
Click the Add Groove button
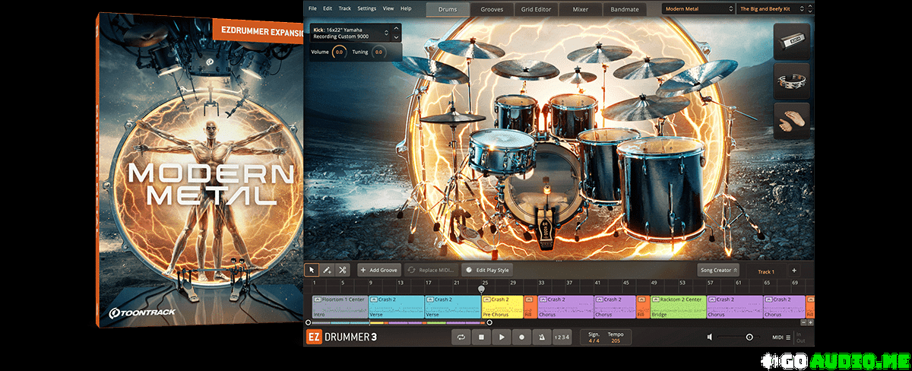click(378, 270)
